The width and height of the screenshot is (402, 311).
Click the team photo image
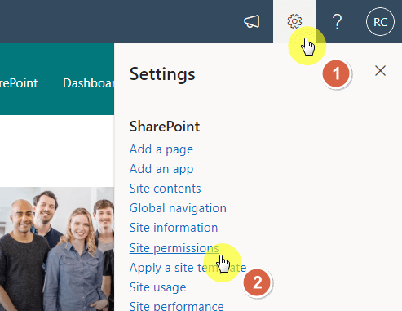[x=57, y=249]
